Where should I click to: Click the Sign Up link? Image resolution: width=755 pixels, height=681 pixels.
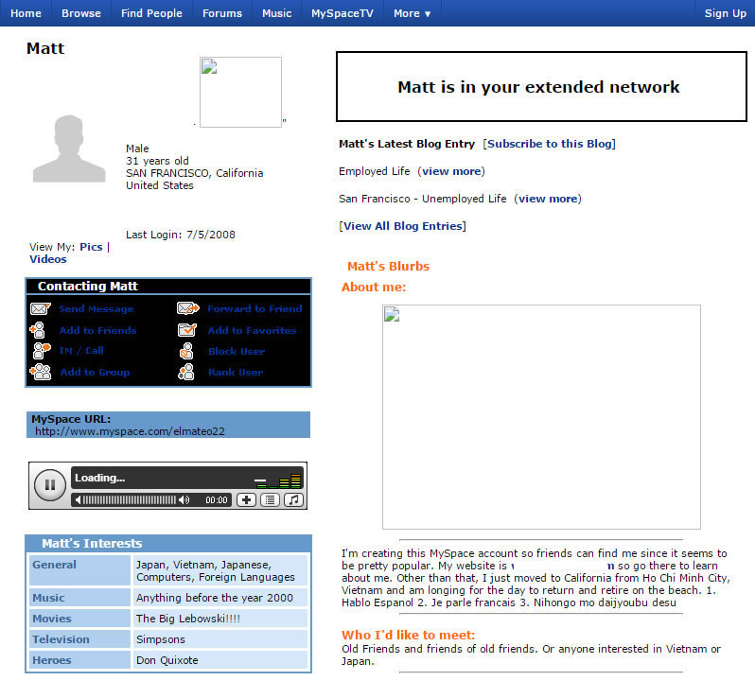(725, 13)
